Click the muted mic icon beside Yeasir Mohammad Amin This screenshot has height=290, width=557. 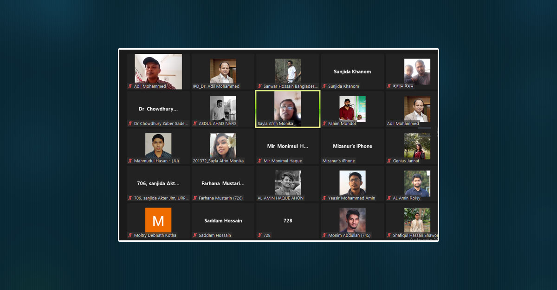coord(325,198)
